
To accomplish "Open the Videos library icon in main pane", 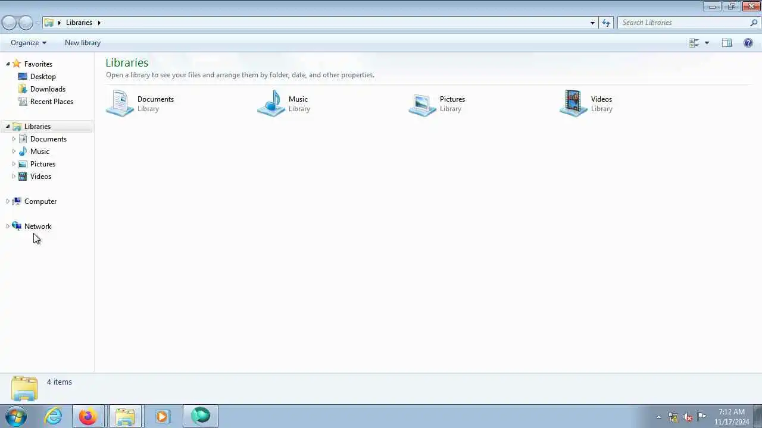I will click(573, 103).
